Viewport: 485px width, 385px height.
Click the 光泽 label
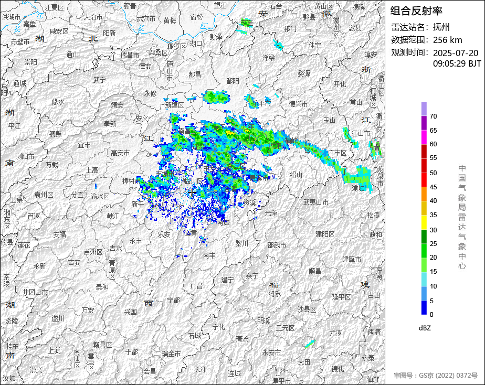271,213
